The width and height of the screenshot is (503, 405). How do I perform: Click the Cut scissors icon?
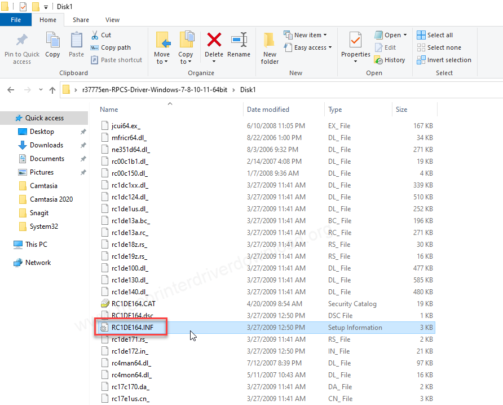click(94, 35)
